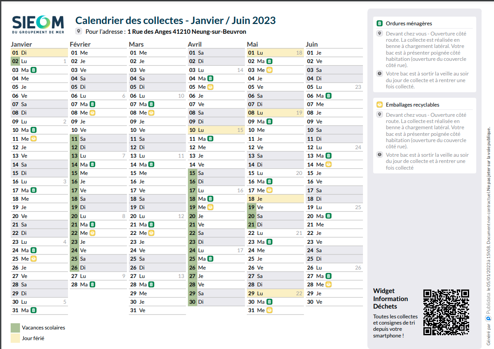This screenshot has height=349, width=494.
Task: Click the clock icon under Ordures ménagères
Action: click(379, 74)
